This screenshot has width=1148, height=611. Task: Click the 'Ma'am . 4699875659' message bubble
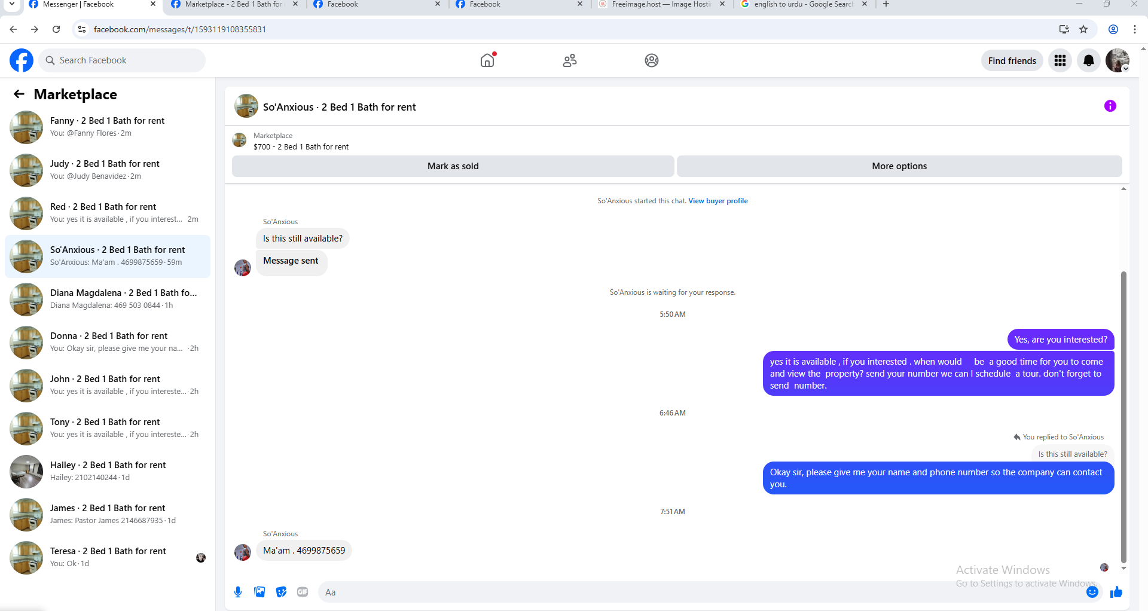pyautogui.click(x=304, y=551)
